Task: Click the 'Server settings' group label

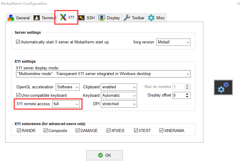Action: (x=28, y=33)
